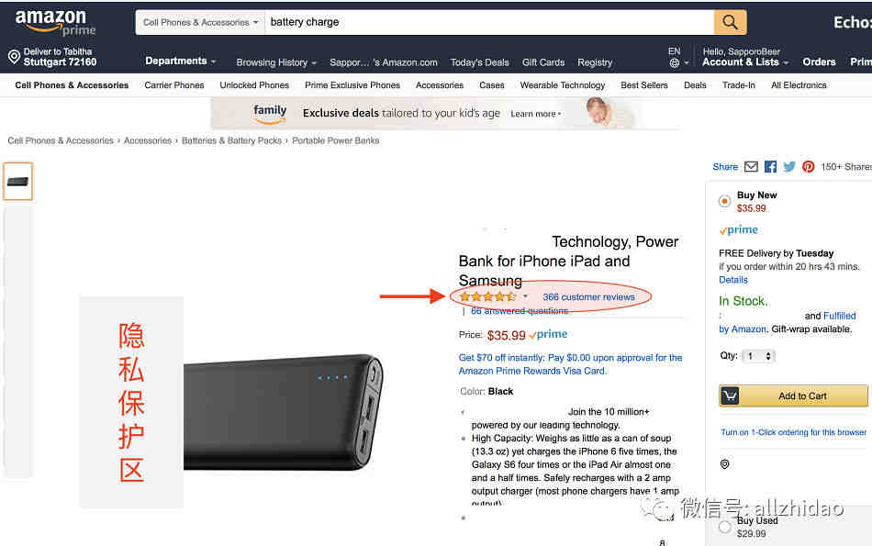Open the Qty quantity selector
The height and width of the screenshot is (546, 872).
759,356
